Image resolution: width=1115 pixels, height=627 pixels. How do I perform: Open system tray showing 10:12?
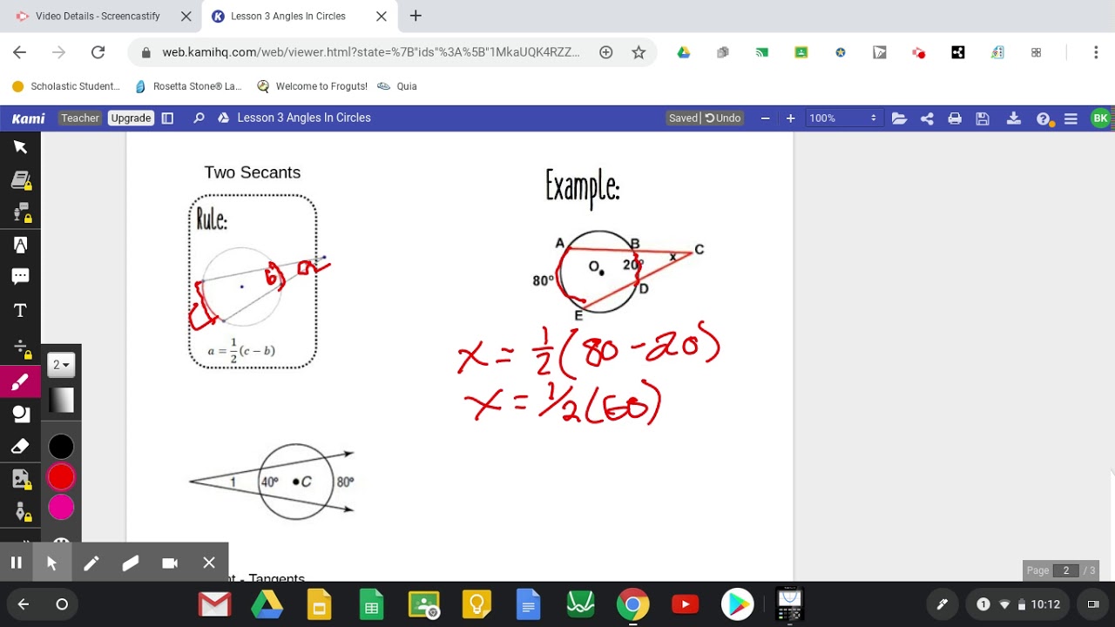[1018, 604]
